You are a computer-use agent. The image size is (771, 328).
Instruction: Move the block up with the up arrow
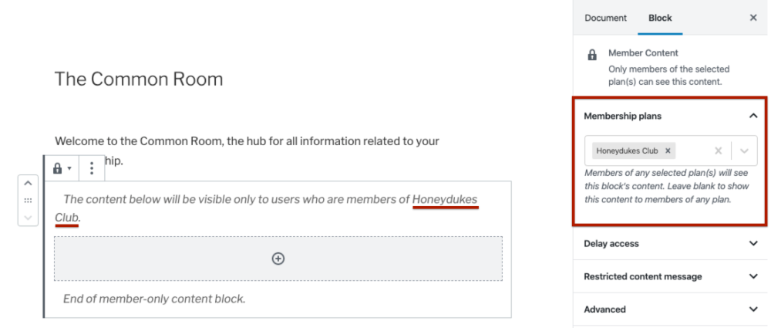pyautogui.click(x=28, y=184)
